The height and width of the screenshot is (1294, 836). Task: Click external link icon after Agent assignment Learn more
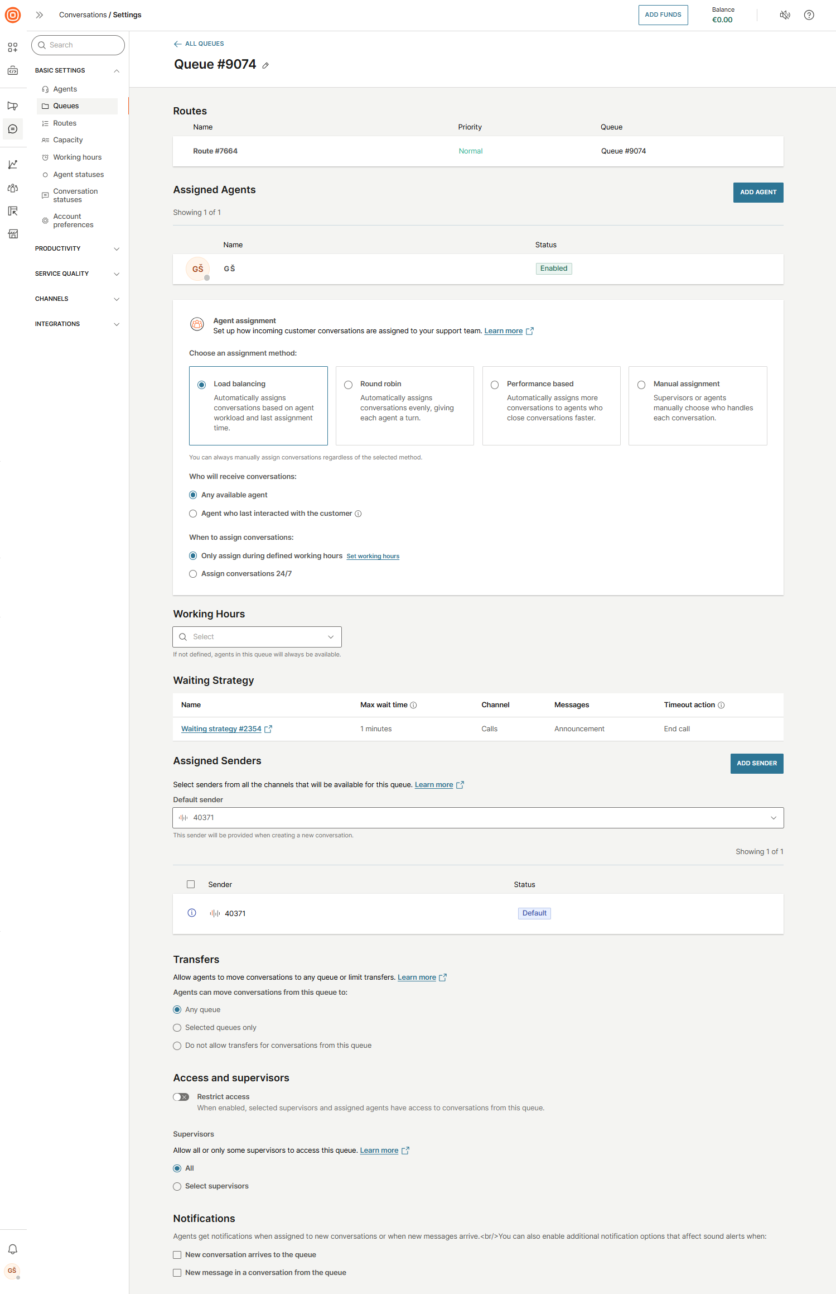tap(530, 331)
